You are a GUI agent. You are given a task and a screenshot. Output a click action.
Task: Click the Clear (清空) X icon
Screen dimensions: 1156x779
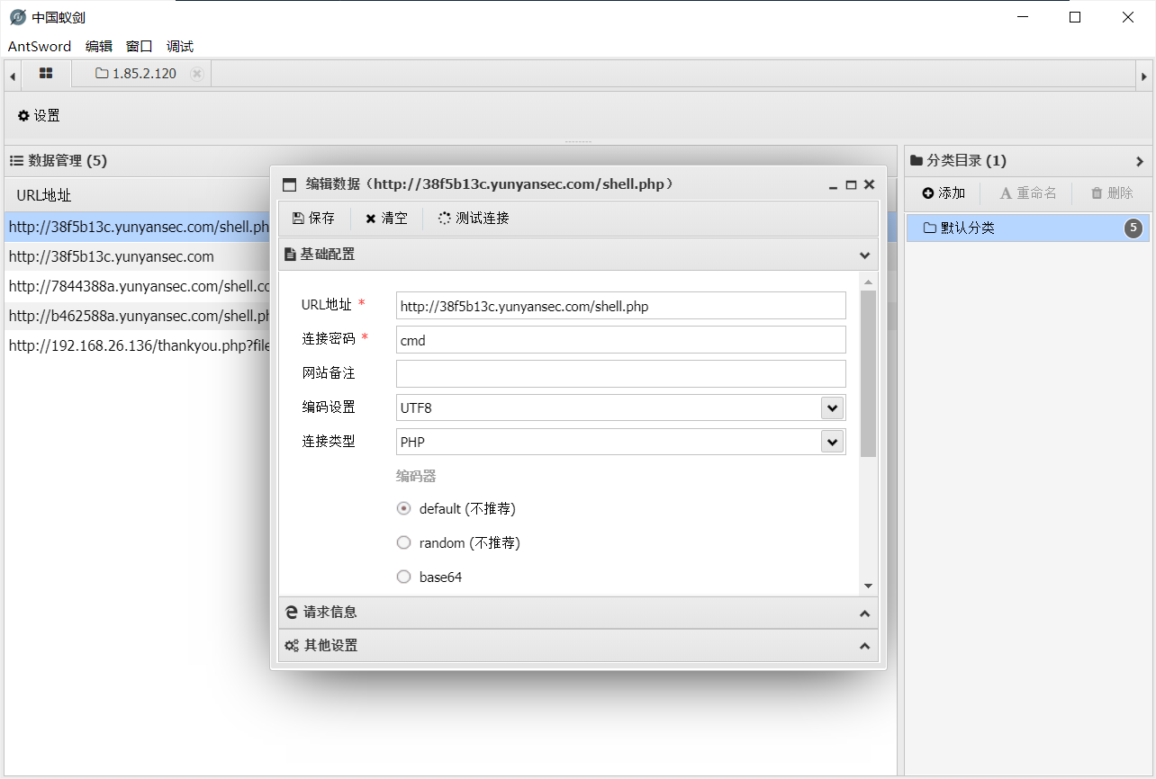point(370,219)
